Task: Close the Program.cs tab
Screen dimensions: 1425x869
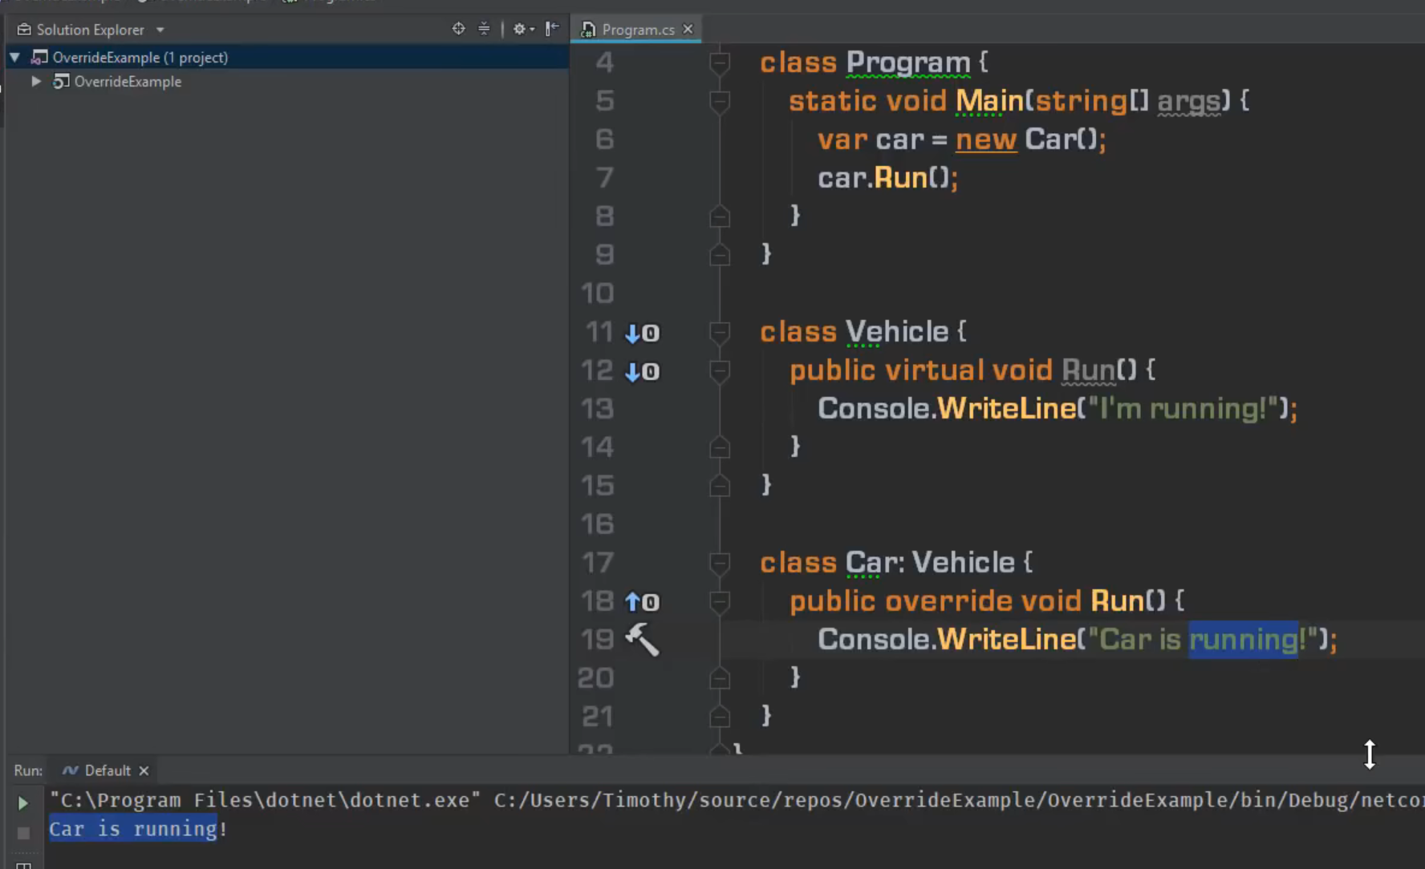Action: [688, 29]
